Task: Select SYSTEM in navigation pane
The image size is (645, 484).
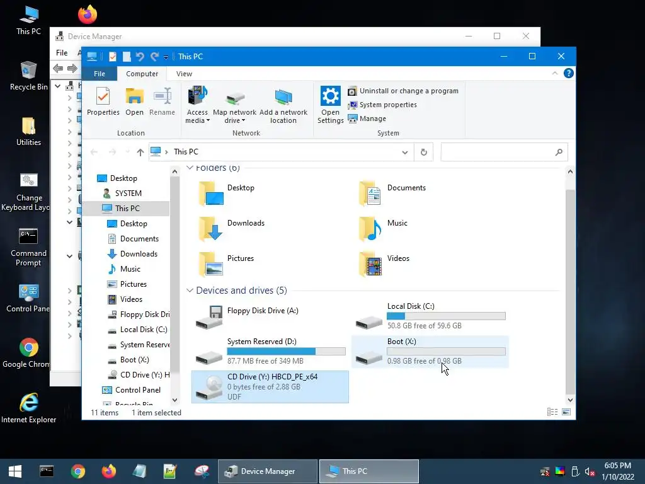Action: (x=128, y=193)
